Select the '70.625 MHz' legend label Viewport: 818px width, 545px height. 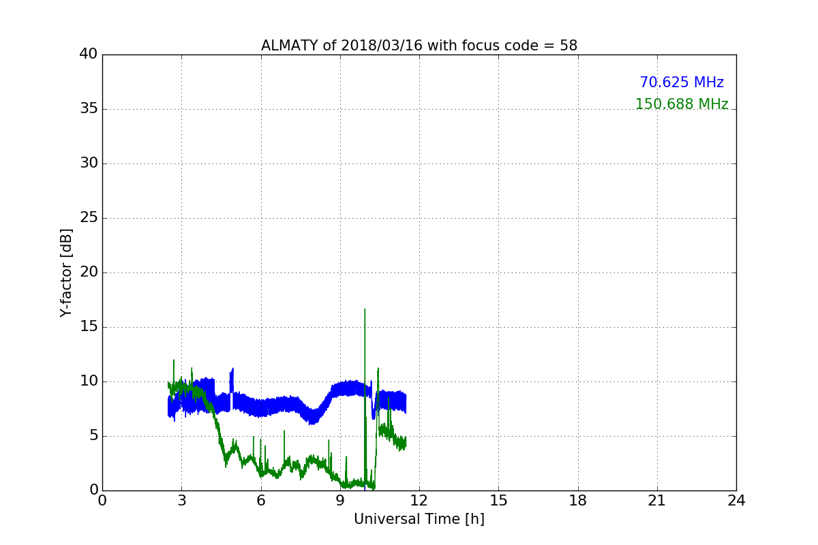pos(682,82)
